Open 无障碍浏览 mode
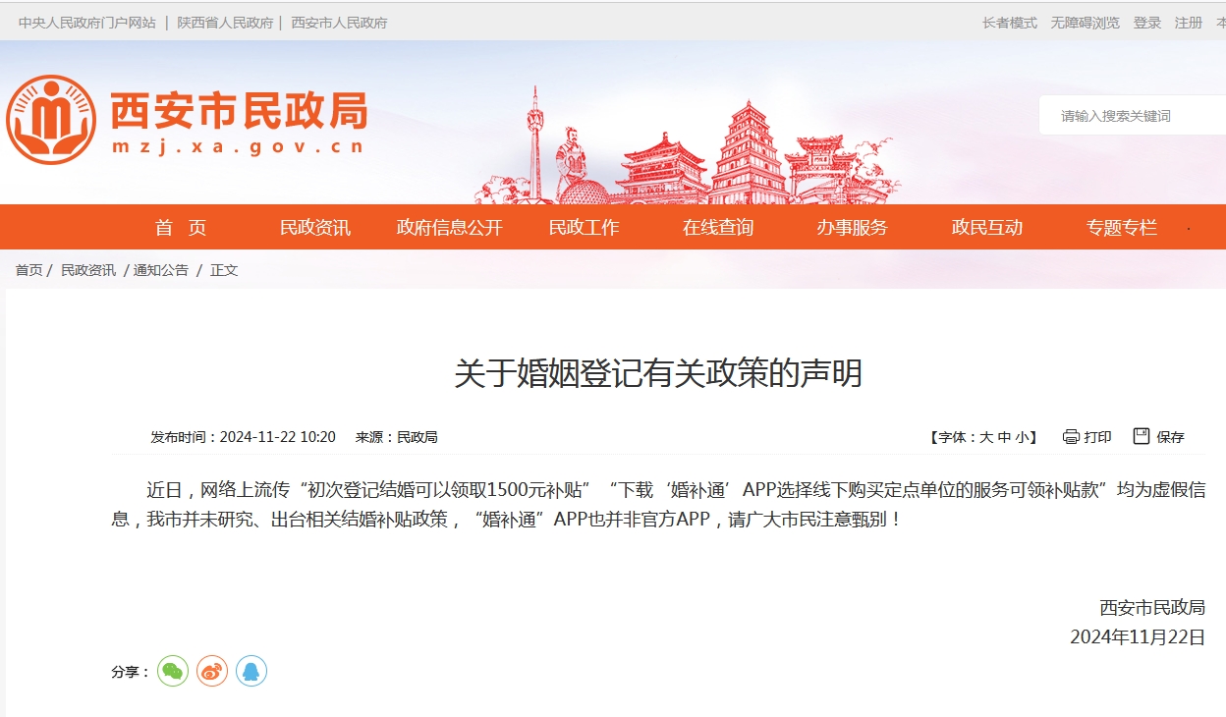Image resolution: width=1226 pixels, height=717 pixels. tap(1086, 23)
